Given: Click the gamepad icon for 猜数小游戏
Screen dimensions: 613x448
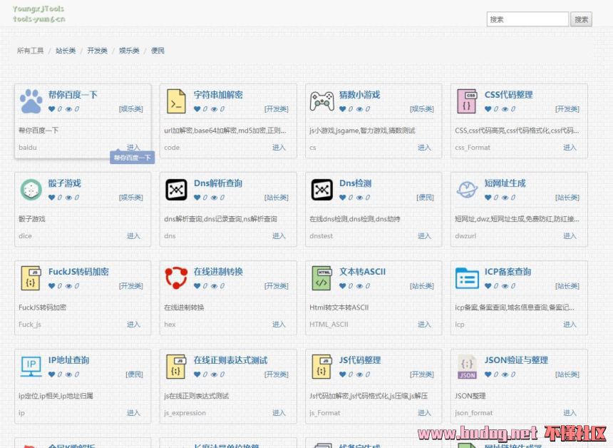Looking at the screenshot, I should click(x=321, y=101).
